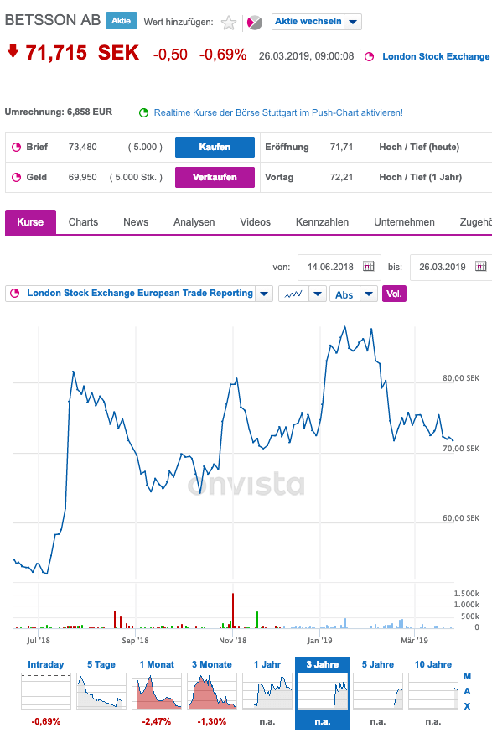The height and width of the screenshot is (733, 492).
Task: Switch to the Charts tab
Action: click(83, 222)
